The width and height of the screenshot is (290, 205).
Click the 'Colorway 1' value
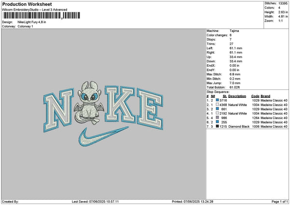pos(25,27)
